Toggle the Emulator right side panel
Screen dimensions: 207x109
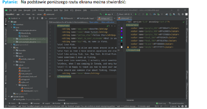coord(187,75)
